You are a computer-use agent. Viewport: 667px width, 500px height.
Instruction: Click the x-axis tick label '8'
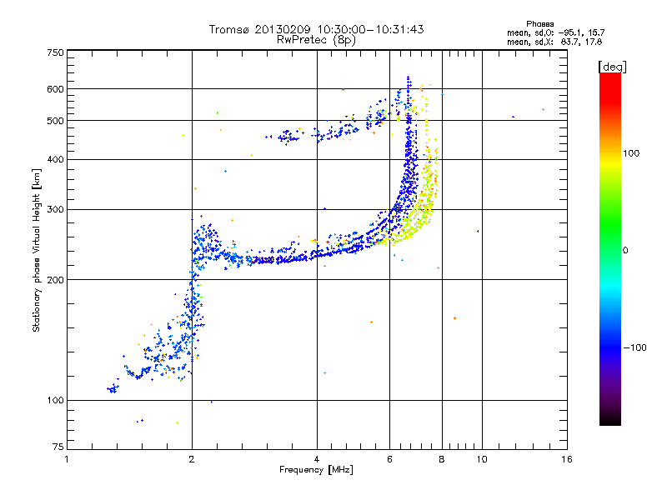click(x=442, y=459)
